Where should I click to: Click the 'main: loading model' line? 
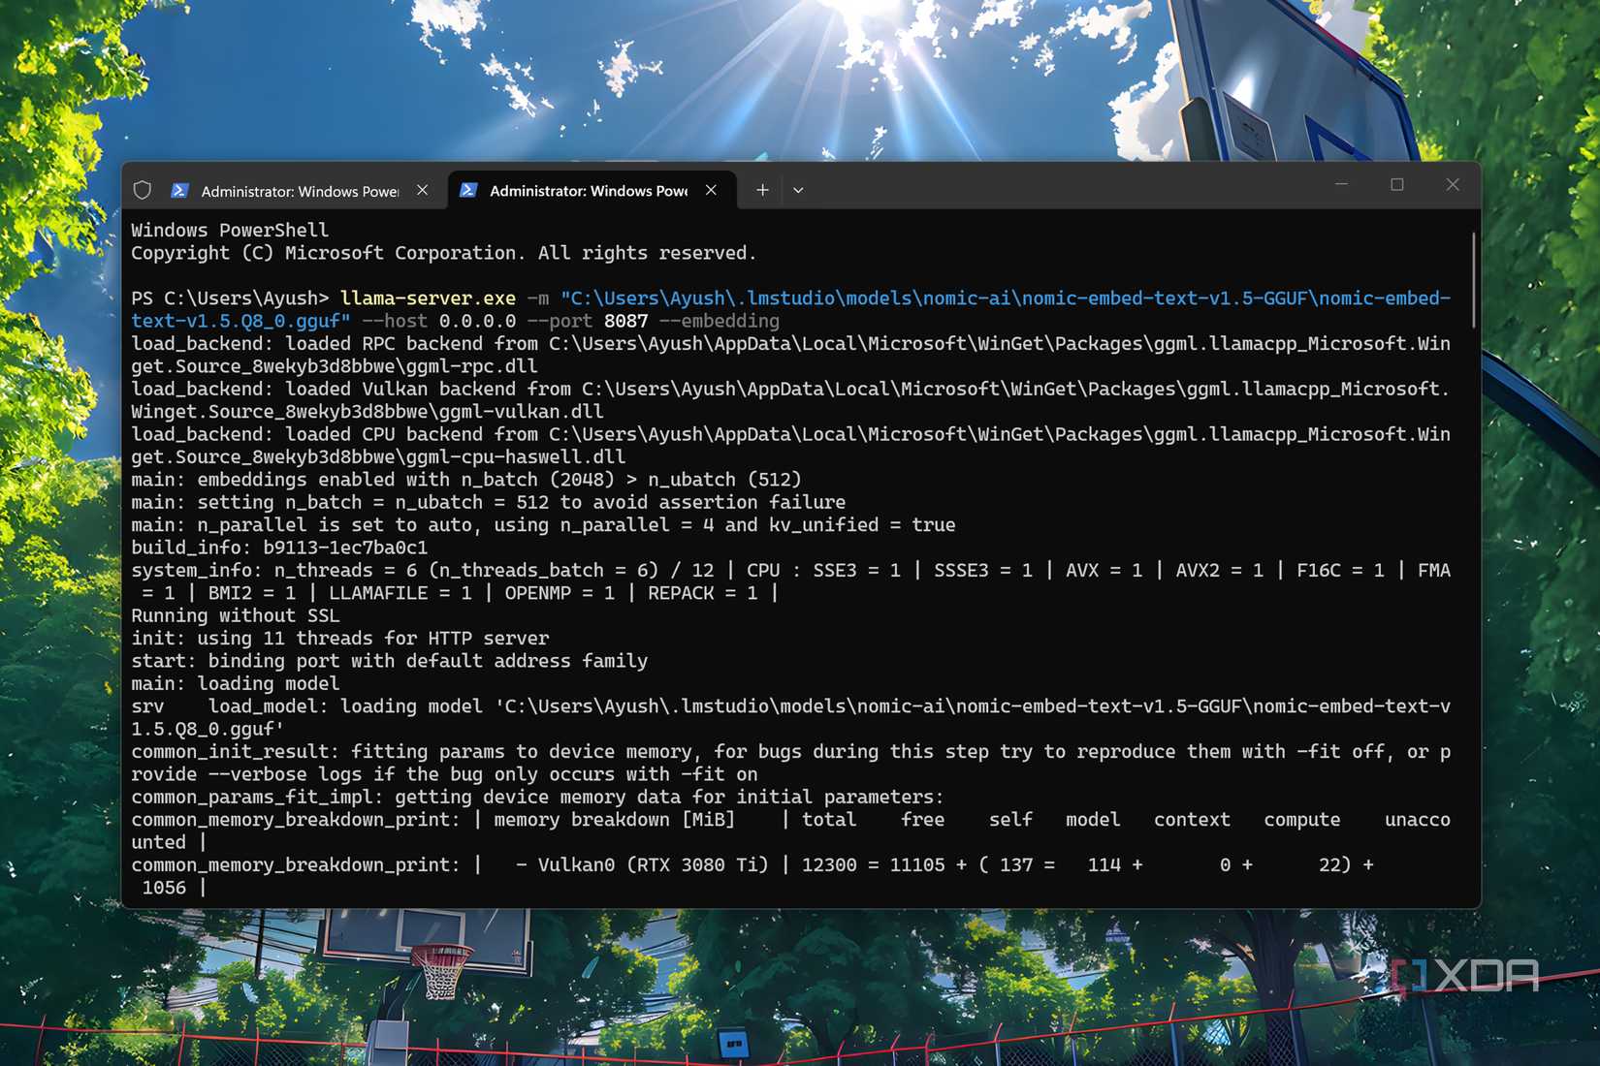tap(236, 683)
